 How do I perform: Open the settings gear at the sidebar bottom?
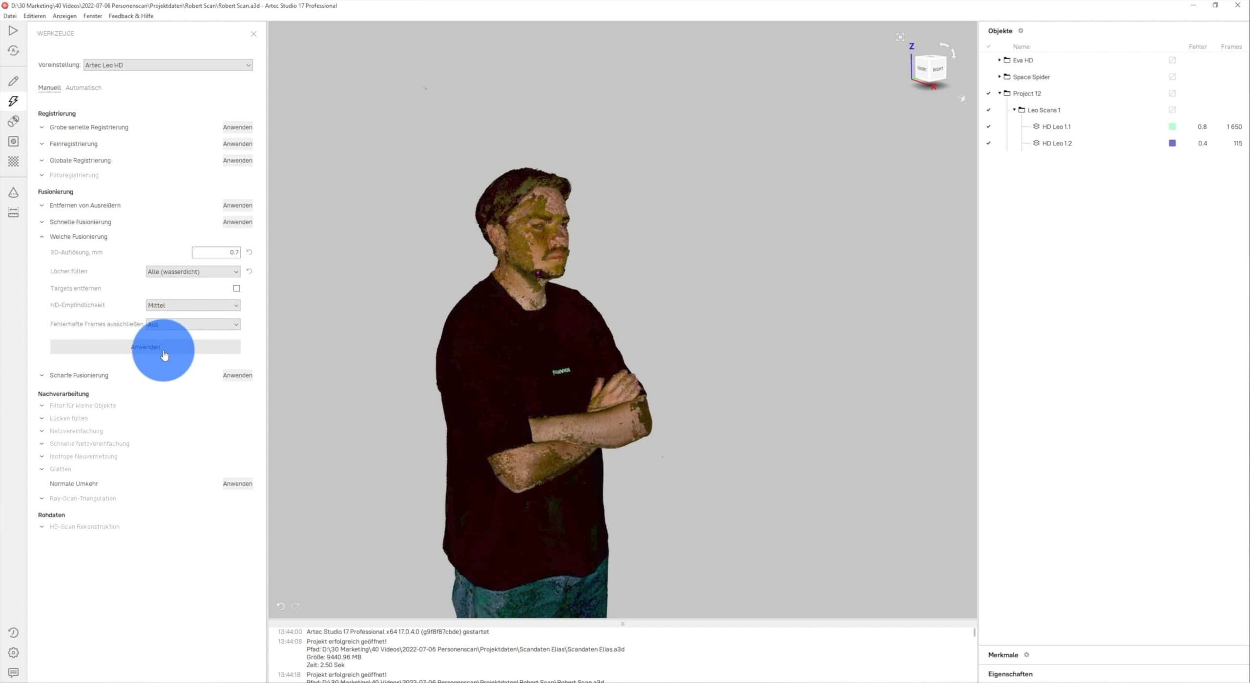[x=13, y=652]
